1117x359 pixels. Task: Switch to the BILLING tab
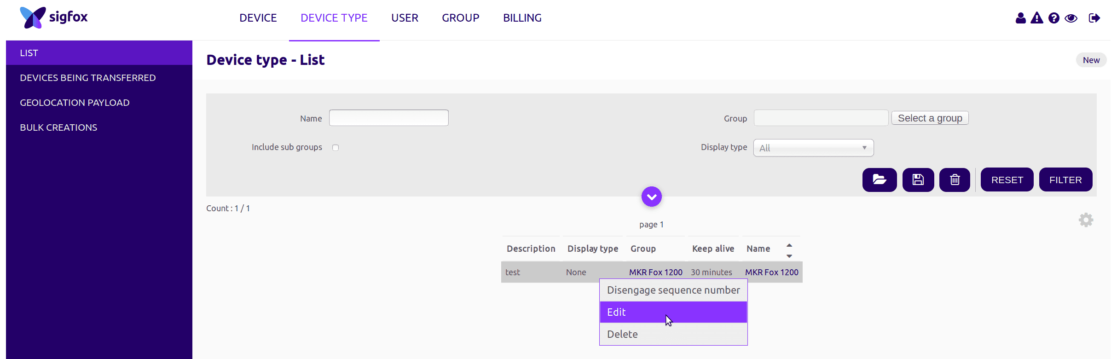[x=522, y=18]
